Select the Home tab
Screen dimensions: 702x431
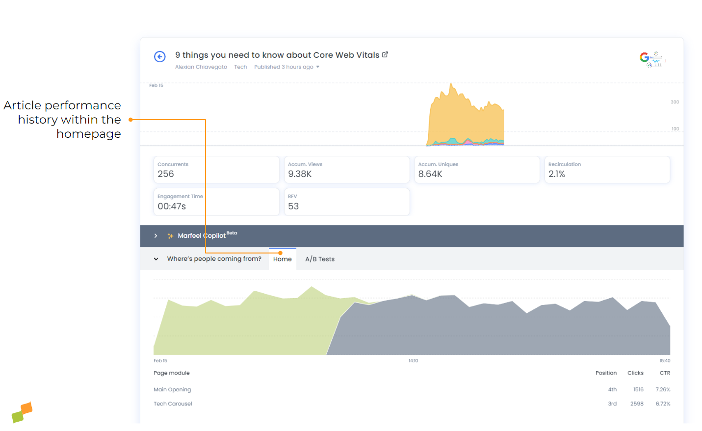282,259
